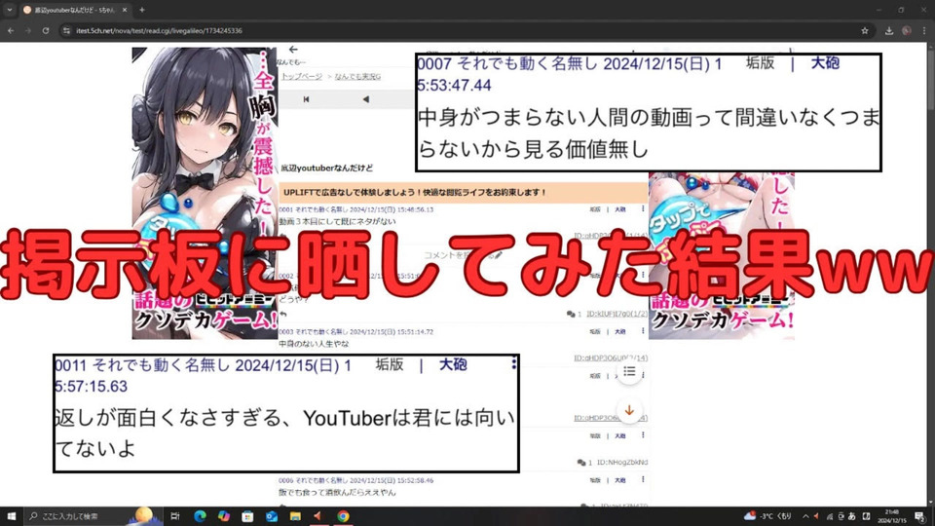This screenshot has height=526, width=935.
Task: Open floating thread list button
Action: point(629,371)
